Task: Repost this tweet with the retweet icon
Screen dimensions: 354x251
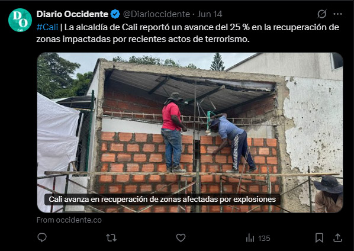Action: pyautogui.click(x=111, y=238)
